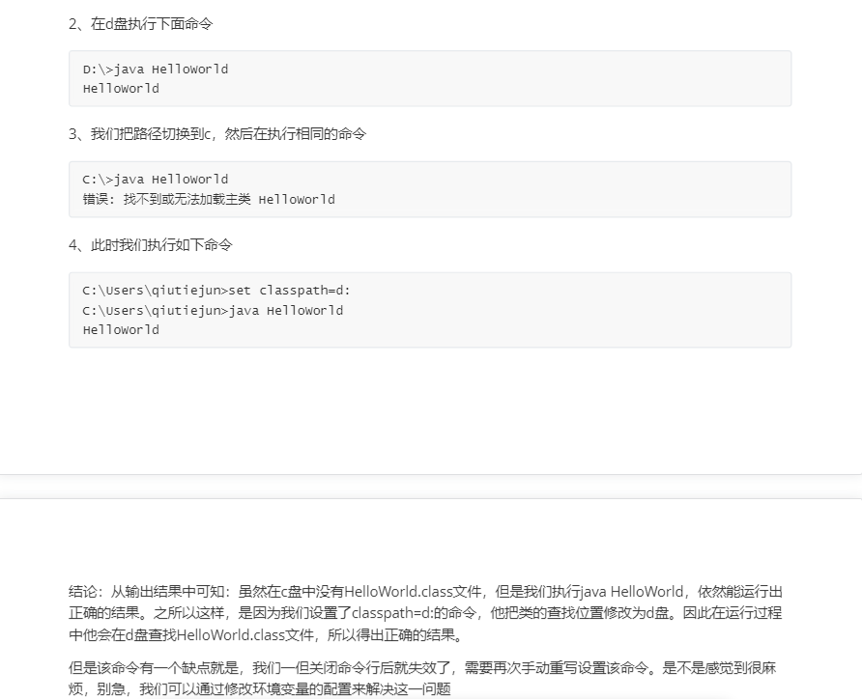Click the word "结论" starting the conclusion paragraph

83,591
